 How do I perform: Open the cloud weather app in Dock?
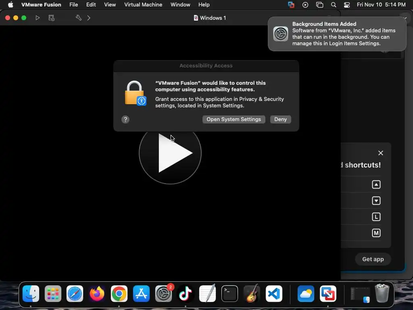306,294
